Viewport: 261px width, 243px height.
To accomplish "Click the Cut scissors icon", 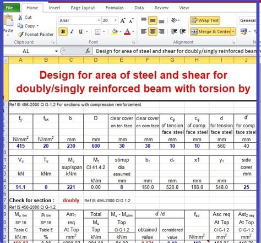I will [x=20, y=18].
